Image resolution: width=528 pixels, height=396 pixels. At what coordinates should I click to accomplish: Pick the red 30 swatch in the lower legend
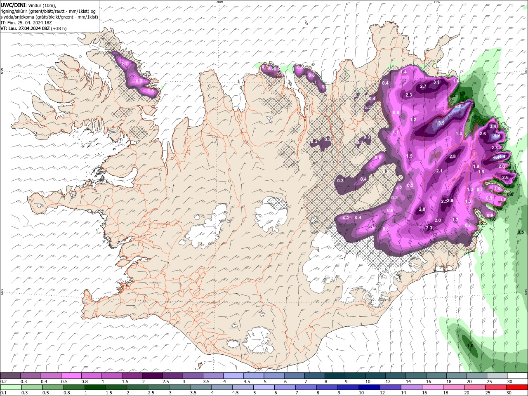point(517,387)
